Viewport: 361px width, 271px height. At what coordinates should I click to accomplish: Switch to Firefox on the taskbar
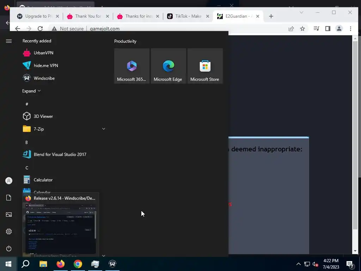point(61,264)
